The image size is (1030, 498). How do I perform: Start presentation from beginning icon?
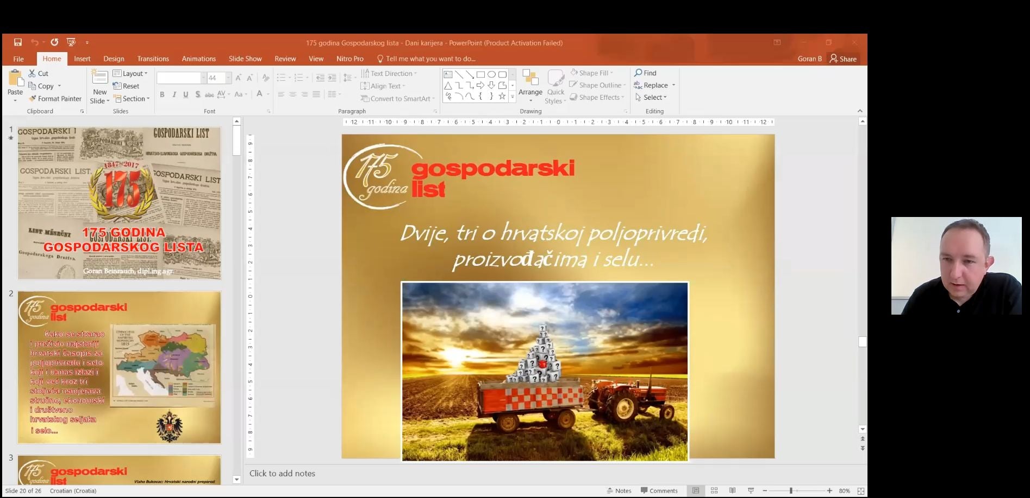(71, 42)
